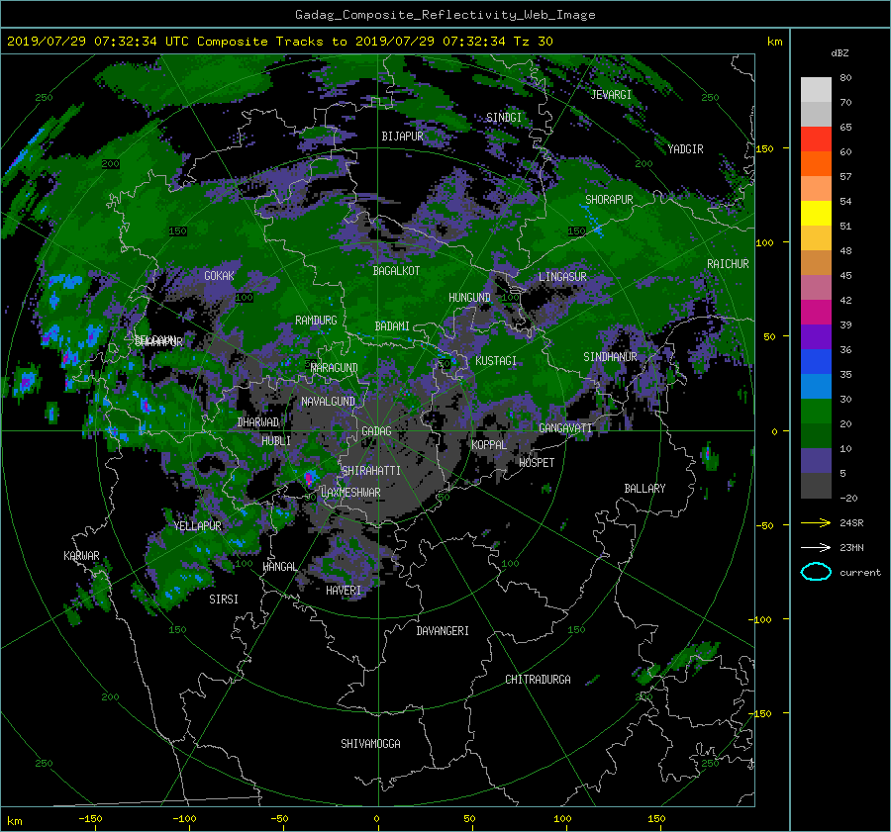891x832 pixels.
Task: Click the HAVERI city label
Action: tap(344, 591)
